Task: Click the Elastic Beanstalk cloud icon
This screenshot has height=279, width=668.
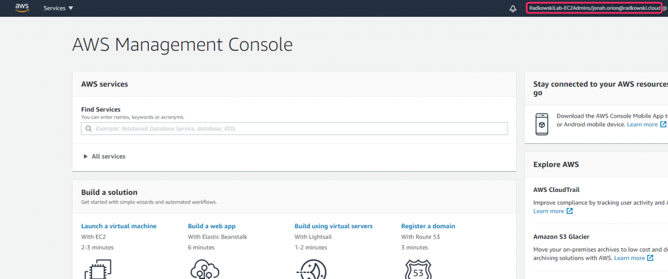Action: click(205, 269)
